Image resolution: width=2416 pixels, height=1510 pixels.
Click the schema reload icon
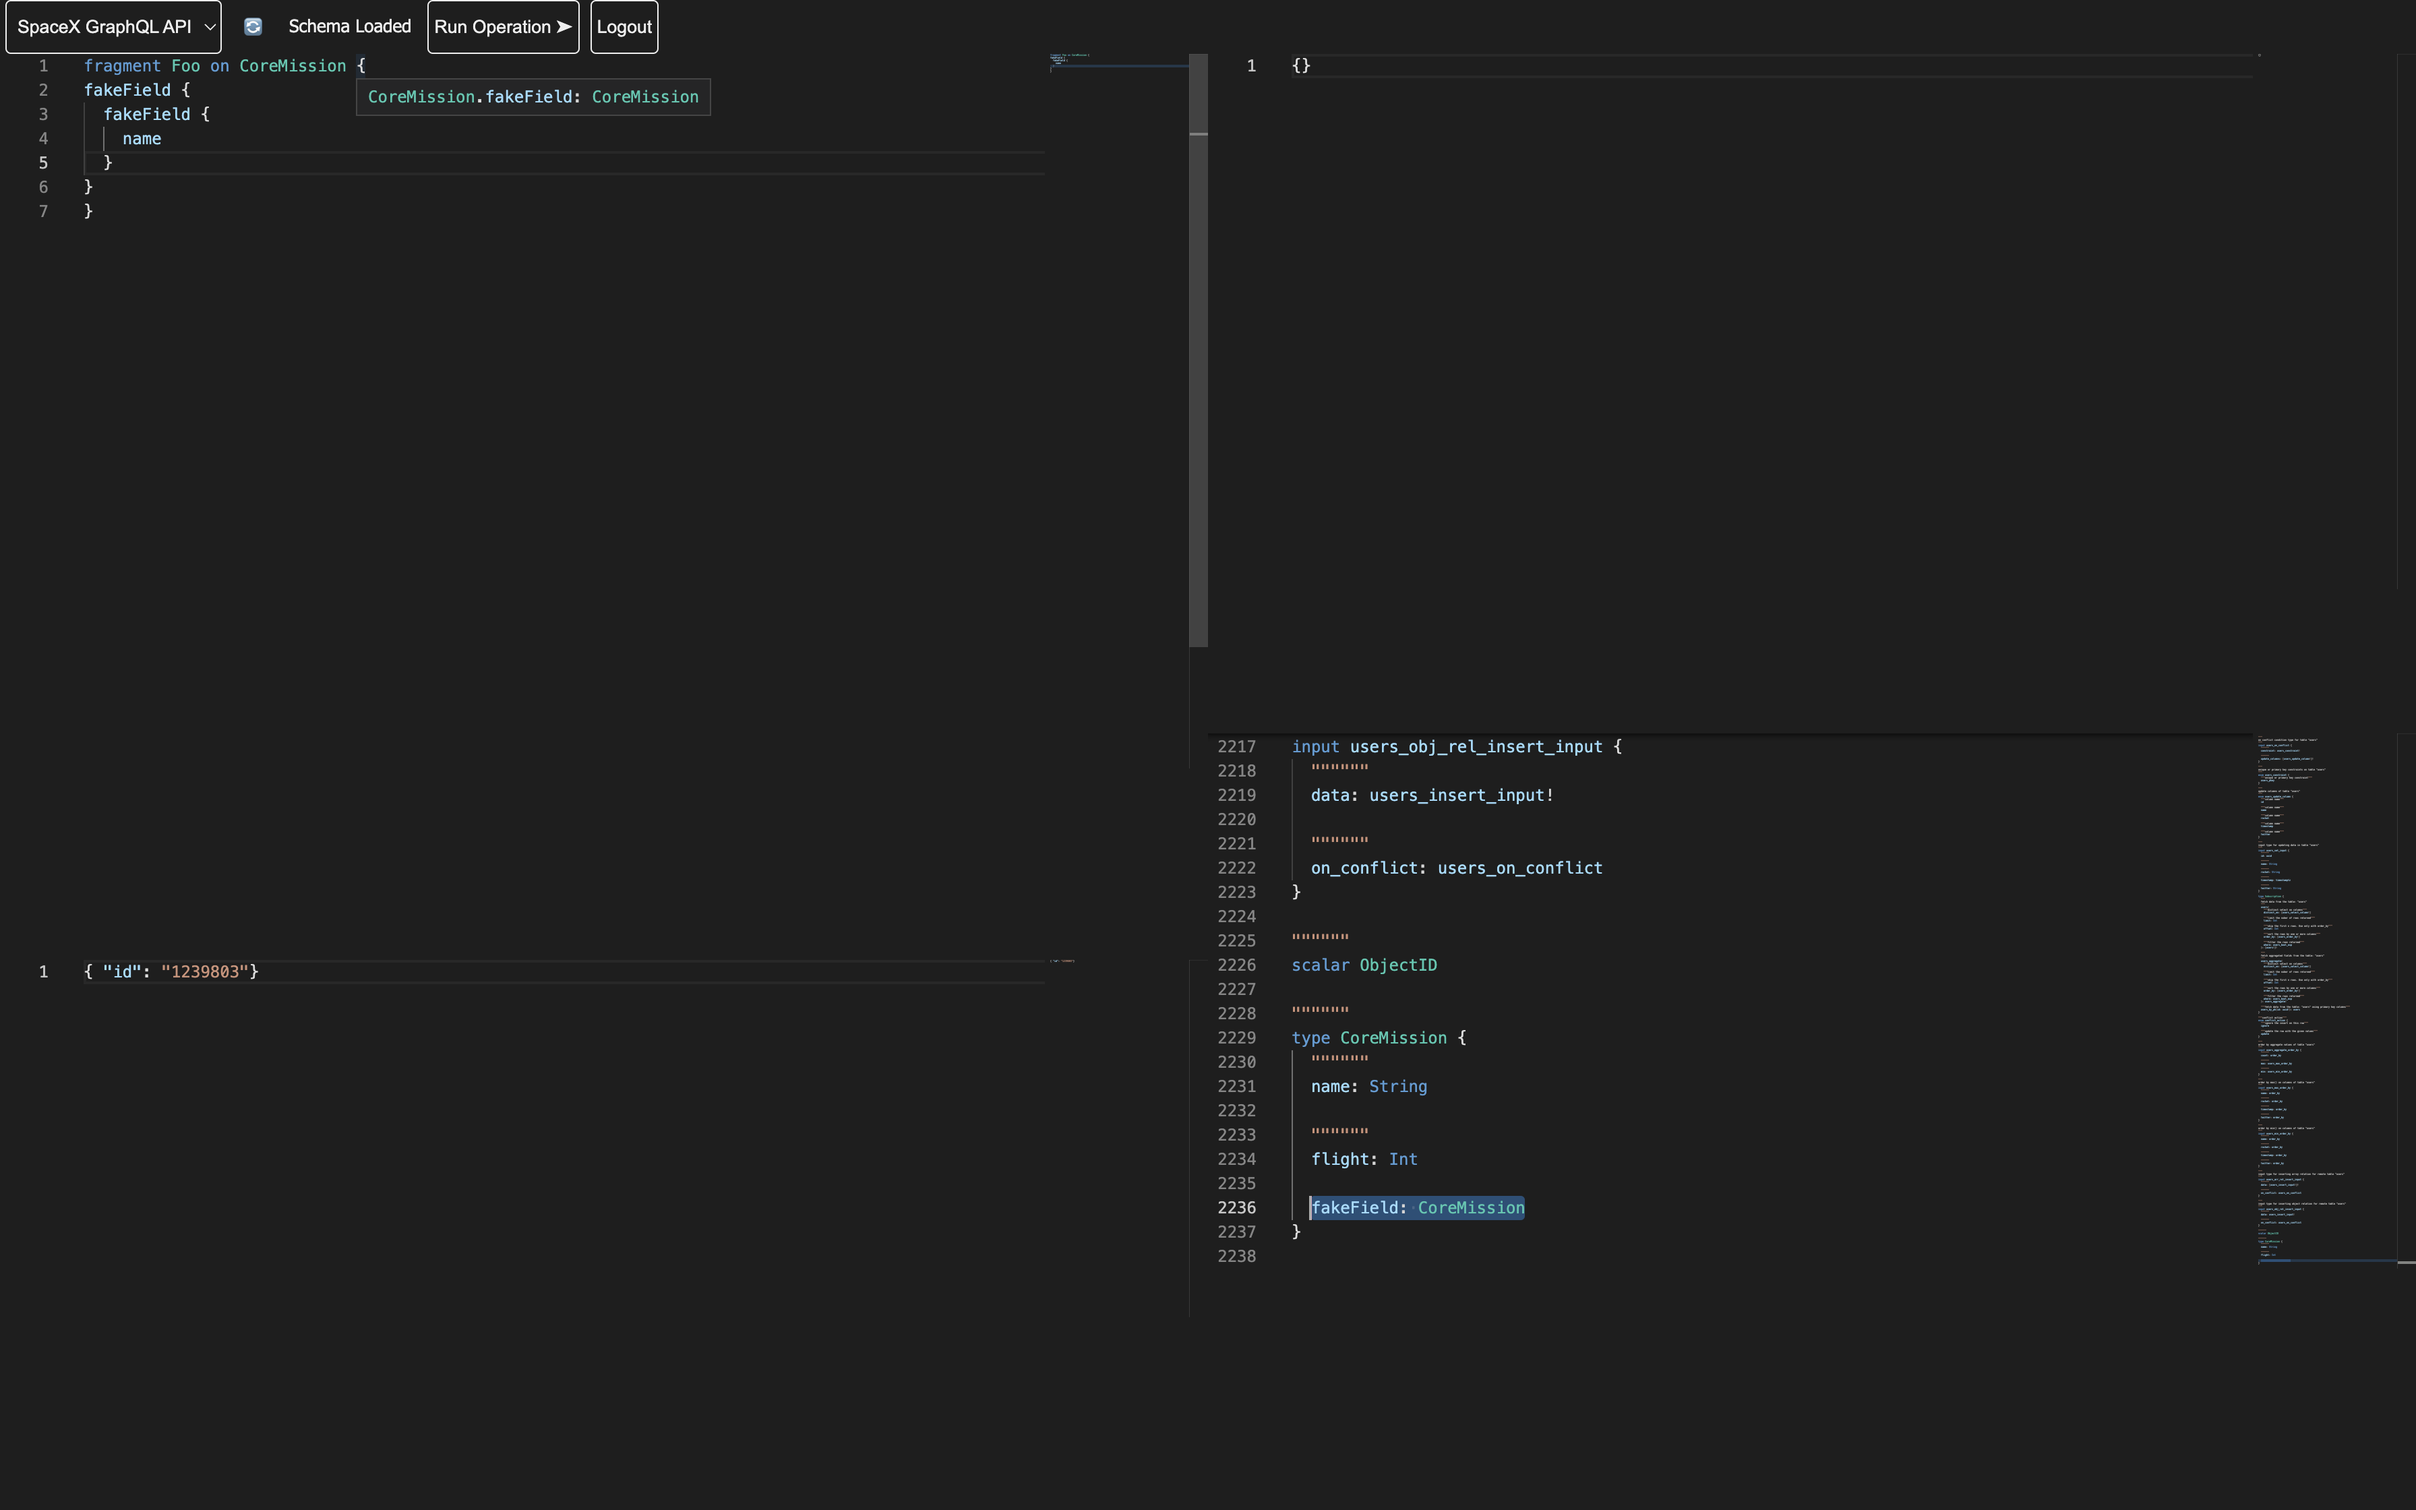coord(253,27)
